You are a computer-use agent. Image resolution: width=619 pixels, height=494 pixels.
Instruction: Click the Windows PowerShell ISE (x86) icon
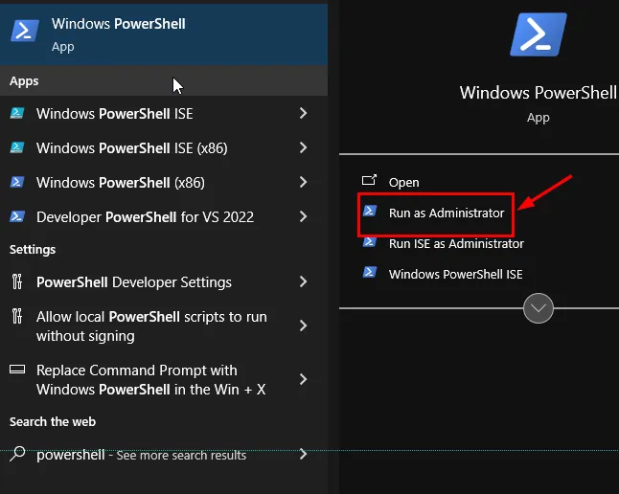[16, 147]
